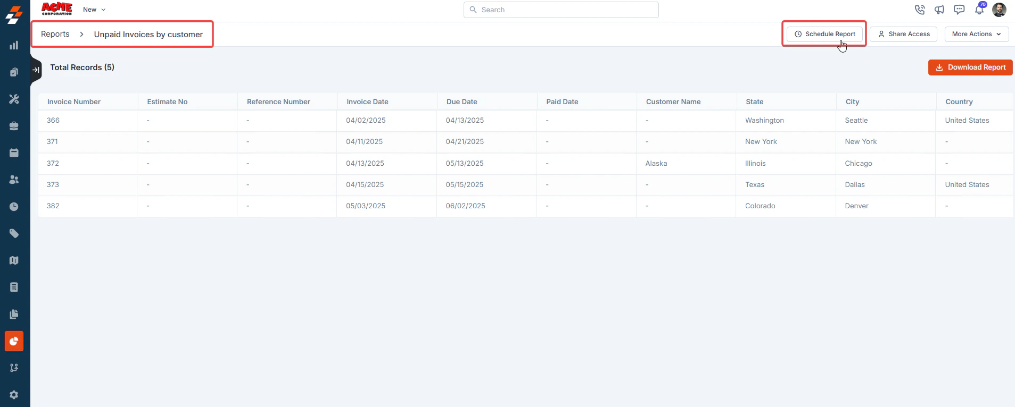
Task: Click the Download Report button
Action: tap(970, 67)
